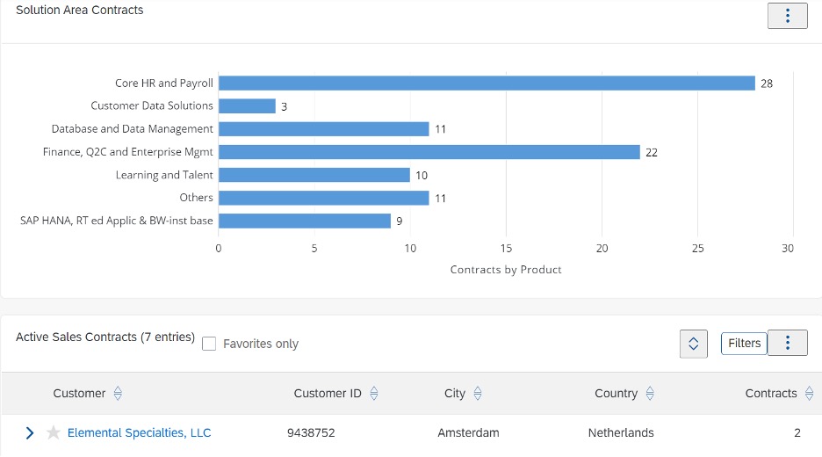Click the Finance, Q2C and Enterprise Mgmt bar

429,152
